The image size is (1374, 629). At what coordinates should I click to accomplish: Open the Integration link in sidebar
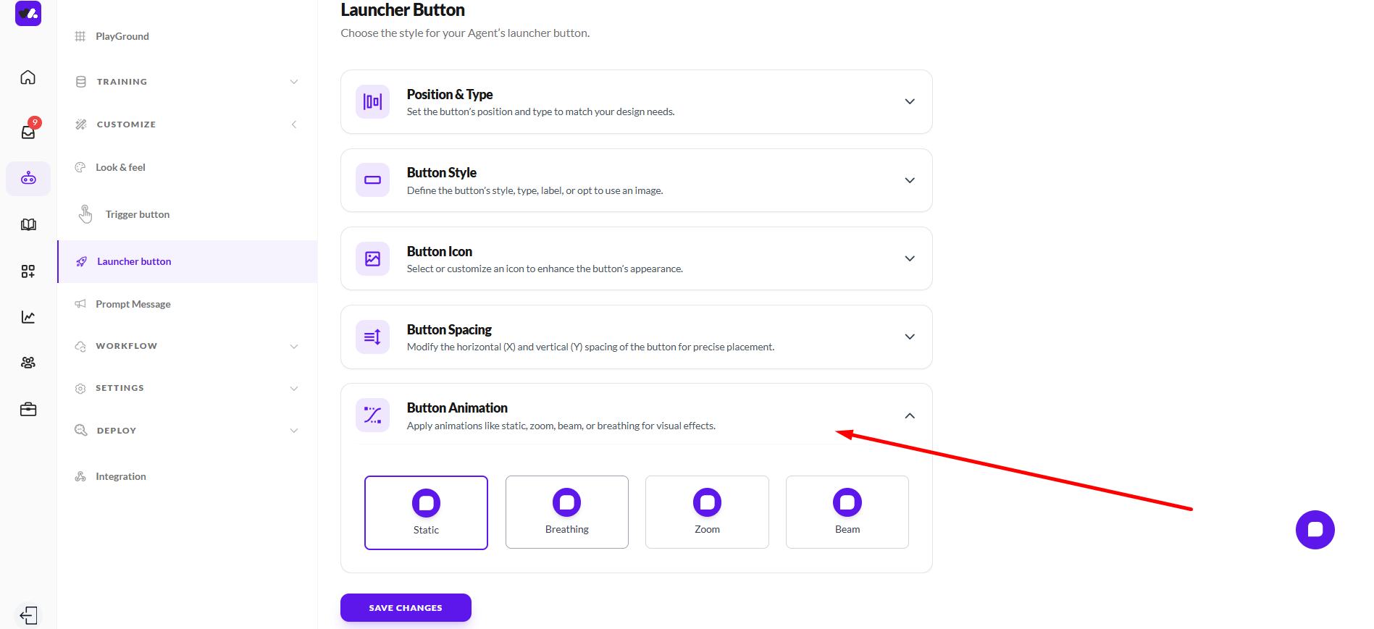[121, 476]
